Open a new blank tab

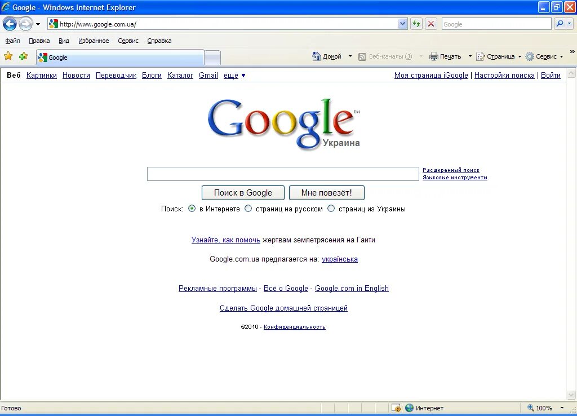tap(212, 58)
